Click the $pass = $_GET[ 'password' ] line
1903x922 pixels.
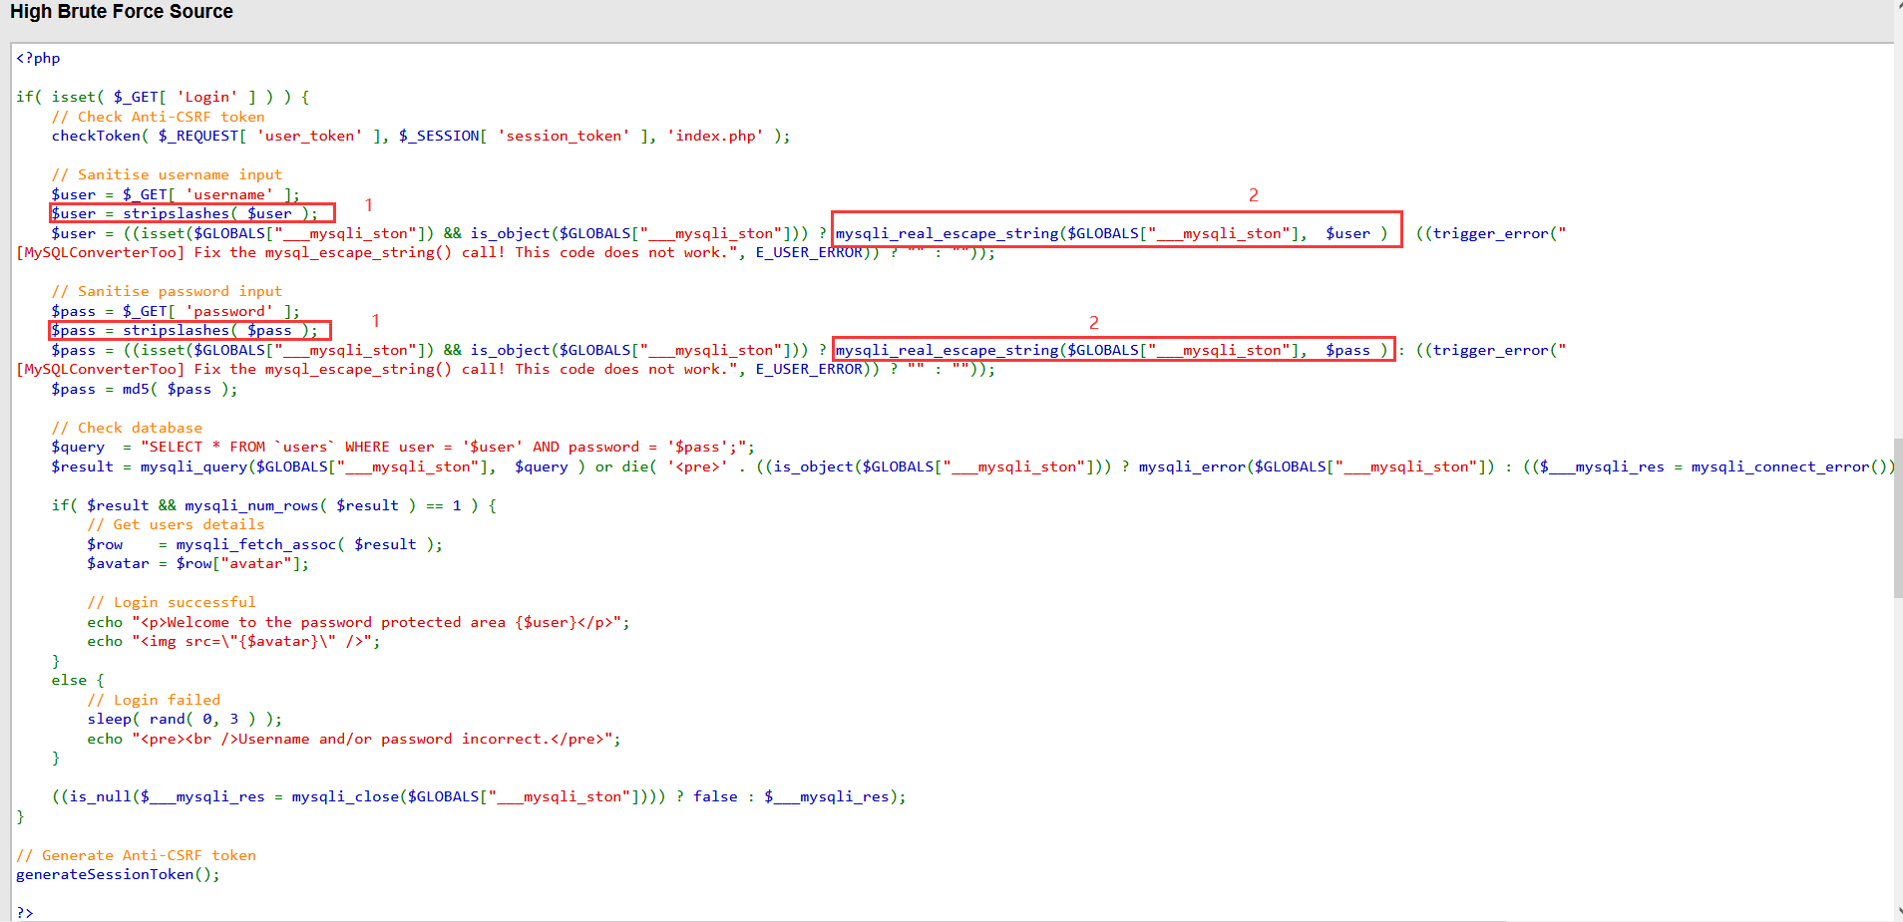coord(176,311)
